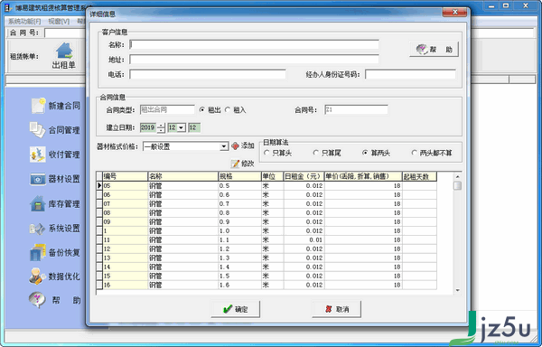Open 备份恢复 sidebar icon
The image size is (542, 347).
tap(38, 253)
